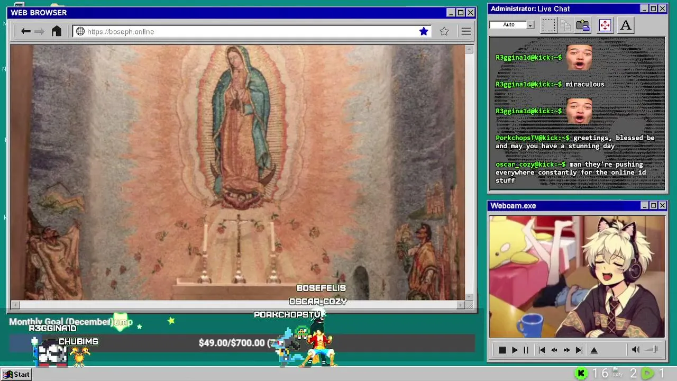677x381 pixels.
Task: Click the CHUBIMS name label
Action: [x=78, y=341]
